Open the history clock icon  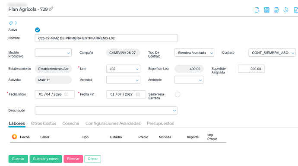(286, 10)
